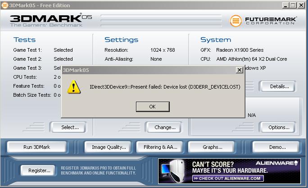Click the Alienware computer image
Screen dimensions: 308x188
[173, 171]
